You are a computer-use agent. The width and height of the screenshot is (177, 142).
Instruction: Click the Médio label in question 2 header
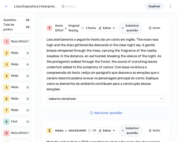tap(59, 131)
